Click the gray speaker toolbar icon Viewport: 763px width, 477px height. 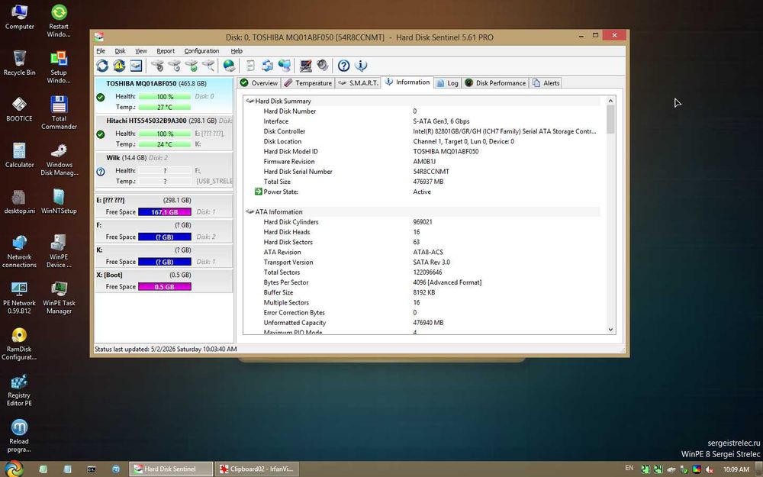coord(322,66)
